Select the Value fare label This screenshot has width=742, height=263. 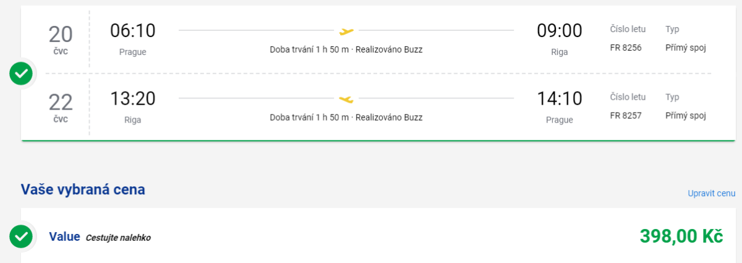[x=65, y=236]
